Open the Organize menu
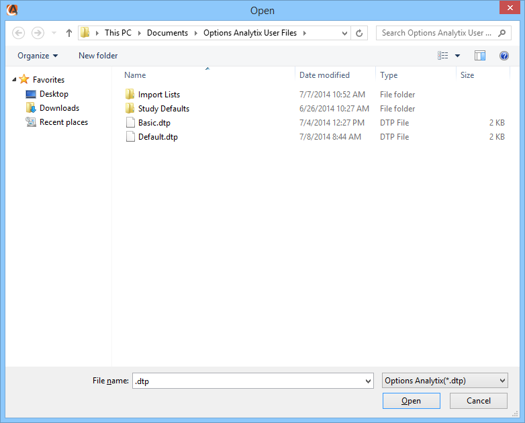The width and height of the screenshot is (525, 423). (x=38, y=56)
